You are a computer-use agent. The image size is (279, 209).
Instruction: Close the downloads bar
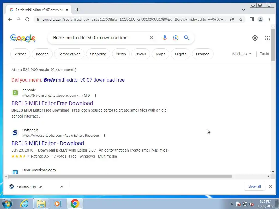click(270, 186)
